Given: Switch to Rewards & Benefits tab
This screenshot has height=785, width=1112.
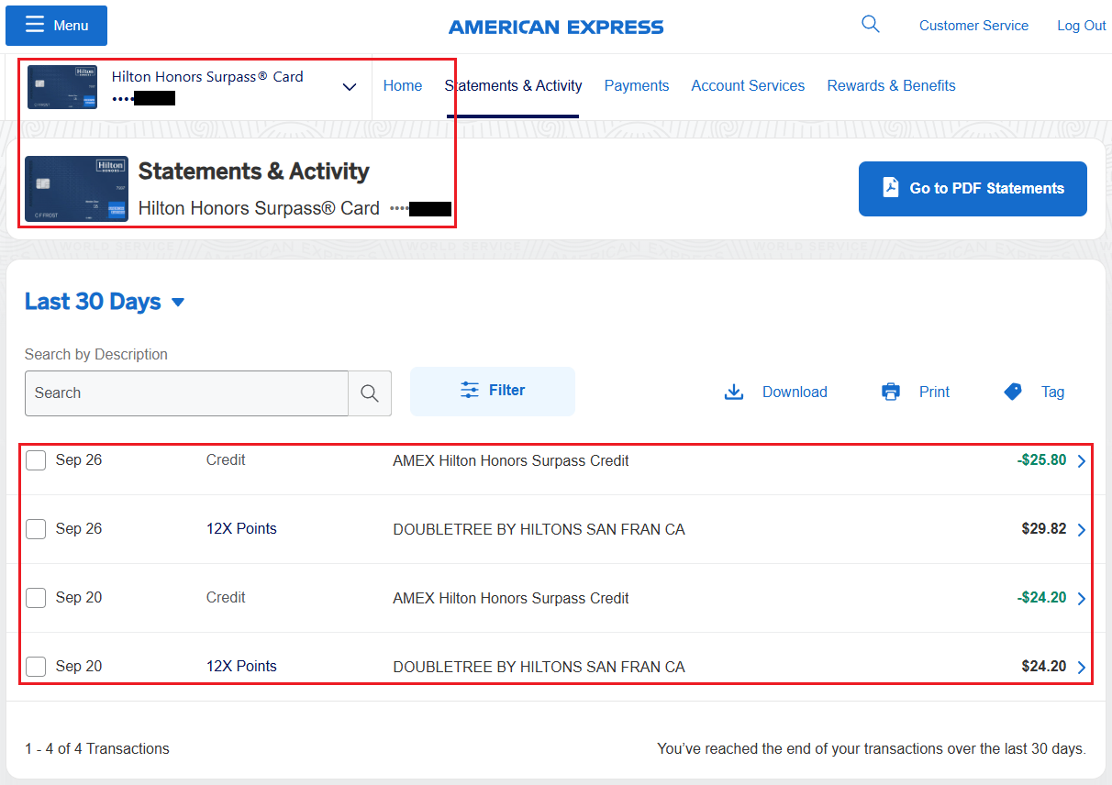Looking at the screenshot, I should click(891, 85).
